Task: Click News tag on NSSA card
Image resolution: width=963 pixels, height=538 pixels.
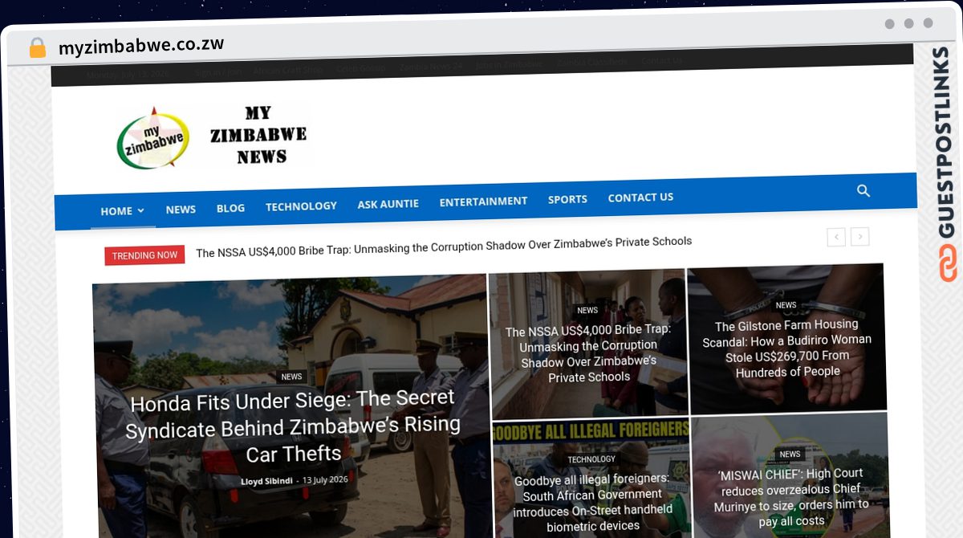Action: 587,310
